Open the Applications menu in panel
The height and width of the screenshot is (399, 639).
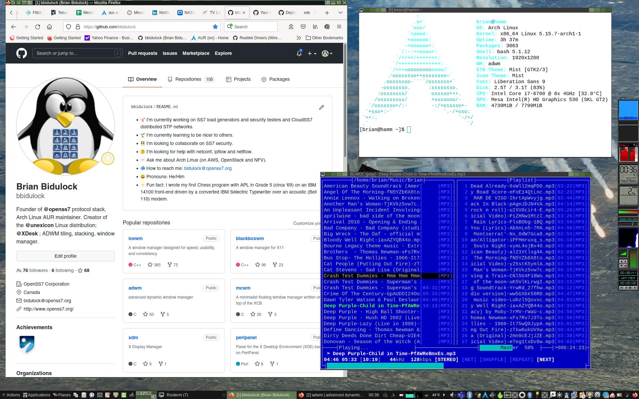(x=37, y=395)
